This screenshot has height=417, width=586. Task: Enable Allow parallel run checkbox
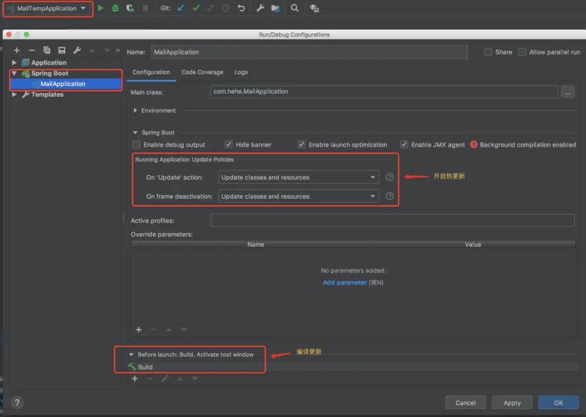(x=522, y=52)
